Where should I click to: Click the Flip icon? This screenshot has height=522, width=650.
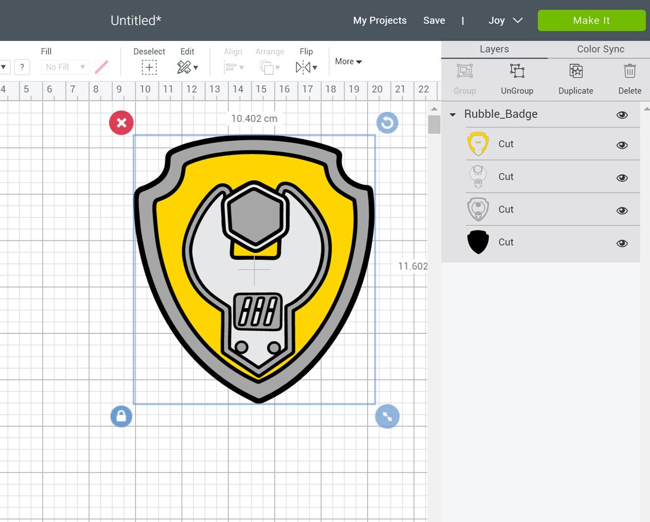[303, 67]
